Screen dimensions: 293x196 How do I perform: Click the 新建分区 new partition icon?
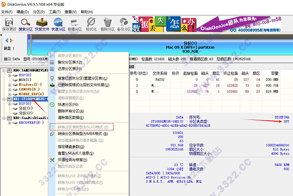point(75,24)
